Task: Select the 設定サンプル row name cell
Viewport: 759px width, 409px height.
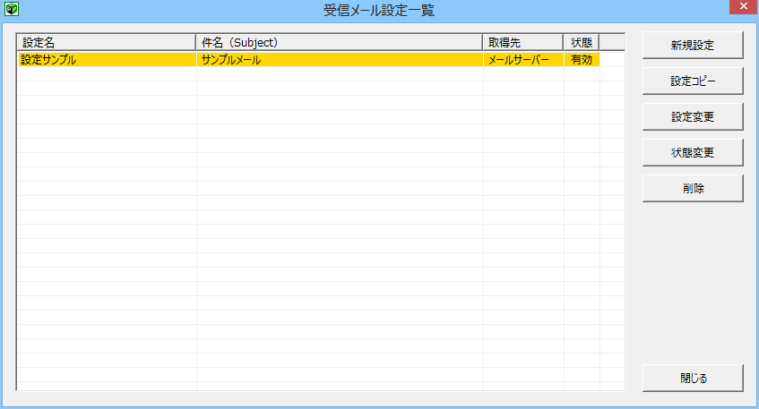Action: [107, 60]
